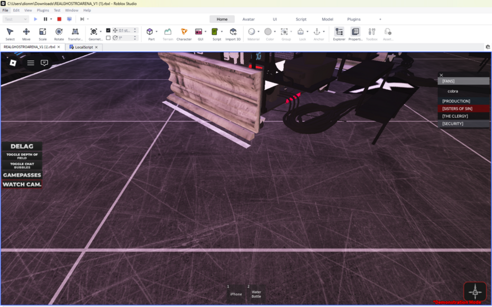
Task: Toggle the Explorer panel
Action: point(339,34)
